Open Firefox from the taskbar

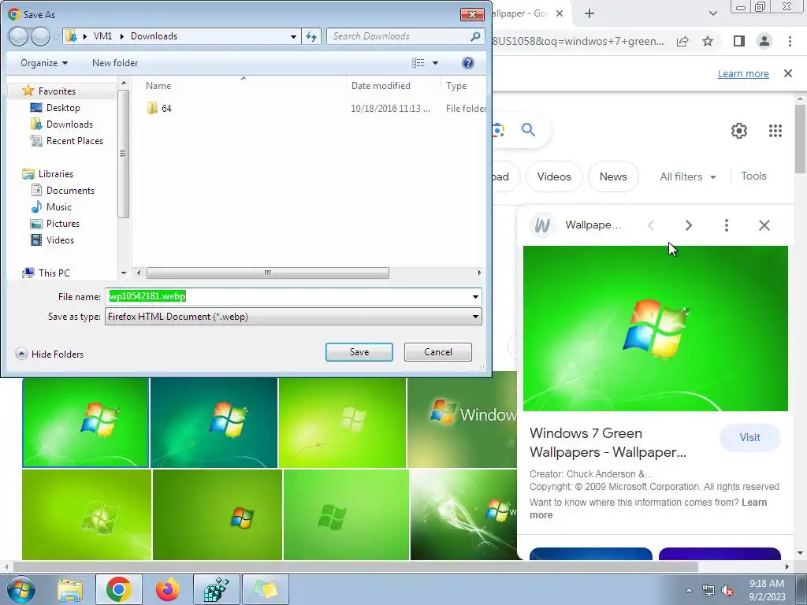[x=168, y=589]
